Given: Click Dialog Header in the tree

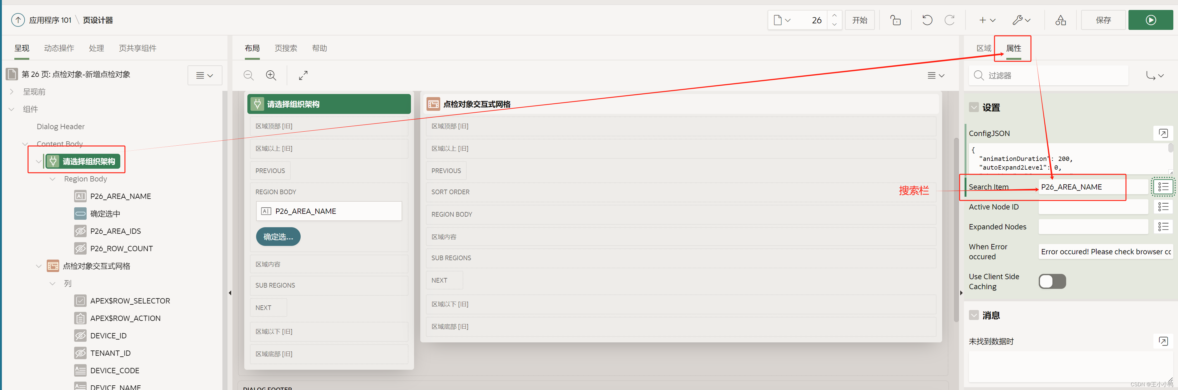Looking at the screenshot, I should pyautogui.click(x=60, y=126).
